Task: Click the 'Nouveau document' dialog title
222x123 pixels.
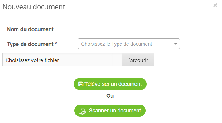Action: coord(34,7)
